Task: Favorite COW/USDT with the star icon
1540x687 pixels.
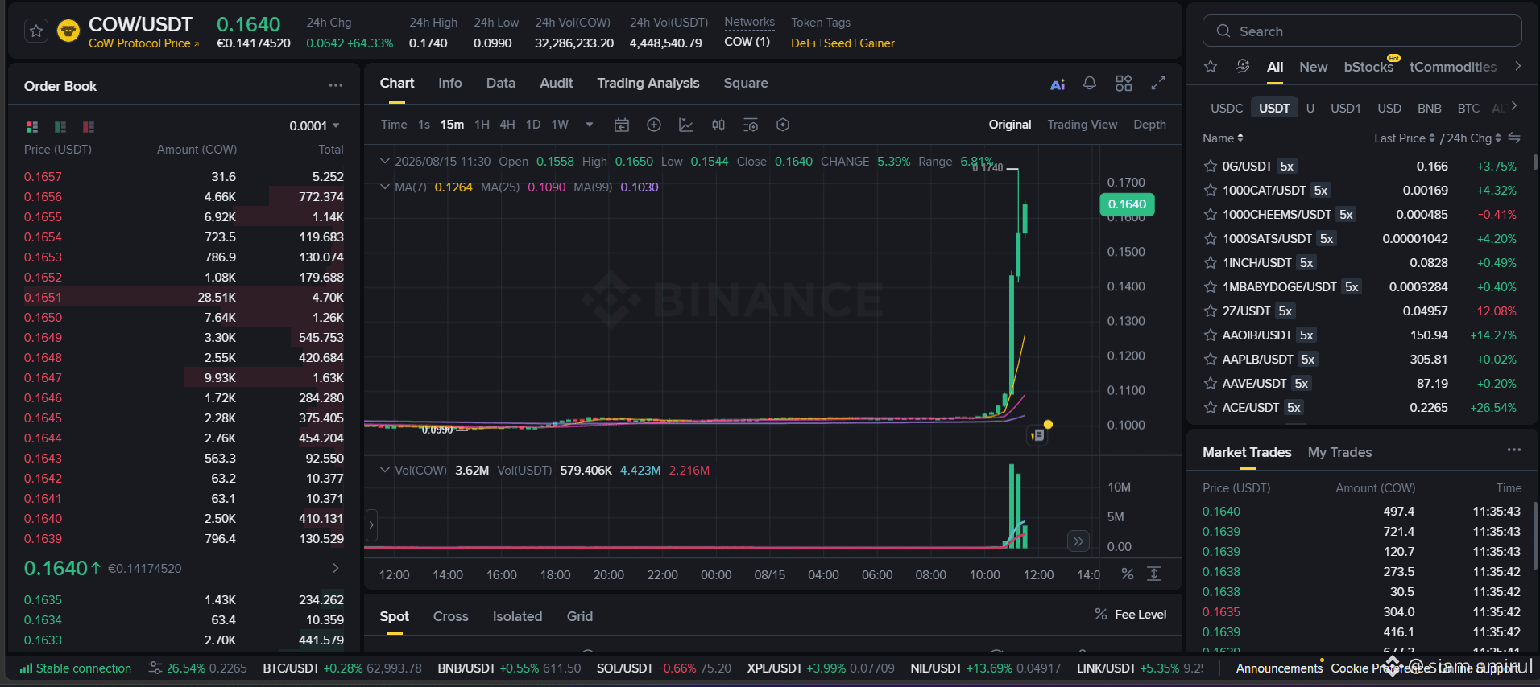Action: pos(35,31)
